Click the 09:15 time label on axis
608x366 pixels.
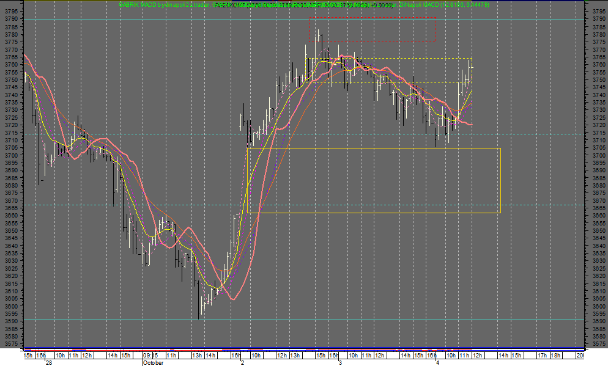[149, 355]
